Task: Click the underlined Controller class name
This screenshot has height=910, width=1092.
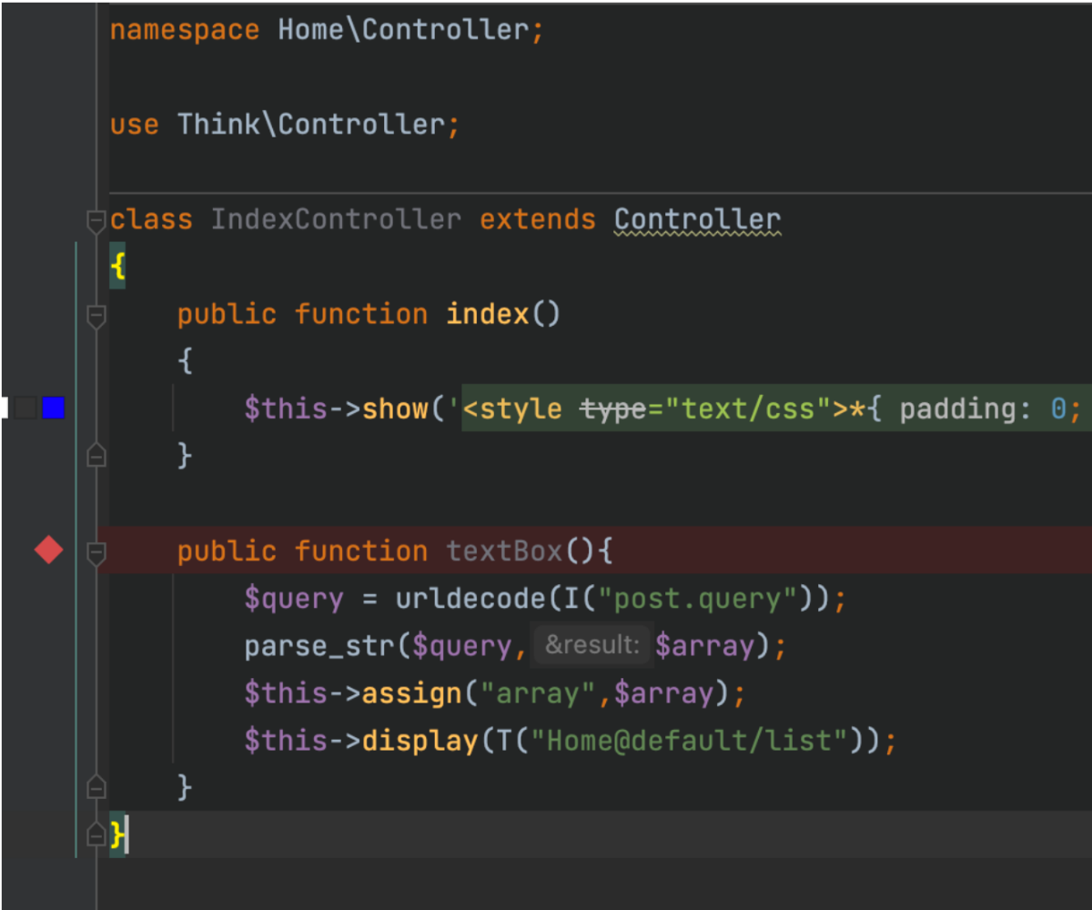Action: 697,220
